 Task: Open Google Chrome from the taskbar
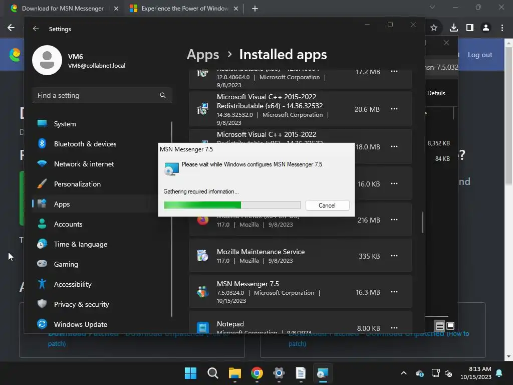point(257,373)
